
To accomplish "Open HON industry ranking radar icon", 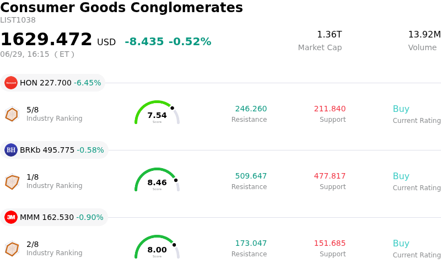I will (12, 114).
